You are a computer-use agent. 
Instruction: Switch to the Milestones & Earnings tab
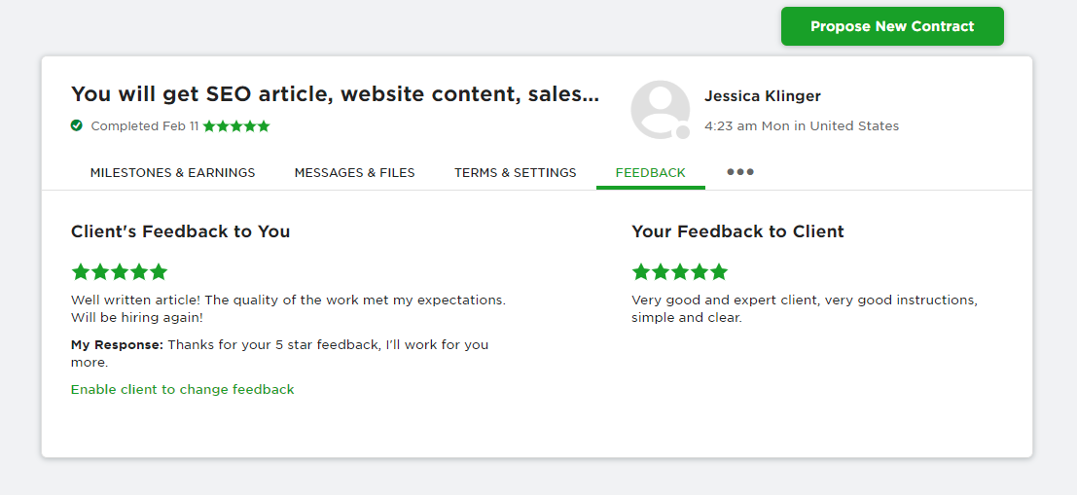[172, 173]
